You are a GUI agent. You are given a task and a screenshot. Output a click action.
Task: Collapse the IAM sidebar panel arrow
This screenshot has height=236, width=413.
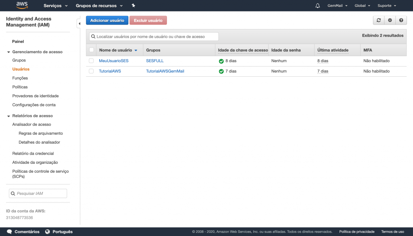[79, 23]
